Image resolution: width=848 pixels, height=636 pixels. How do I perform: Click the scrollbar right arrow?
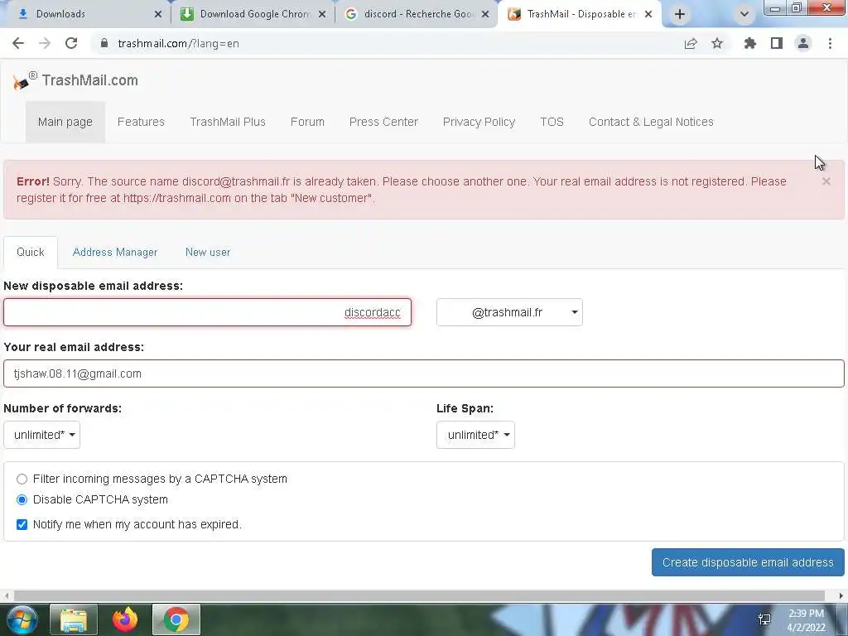pos(841,595)
